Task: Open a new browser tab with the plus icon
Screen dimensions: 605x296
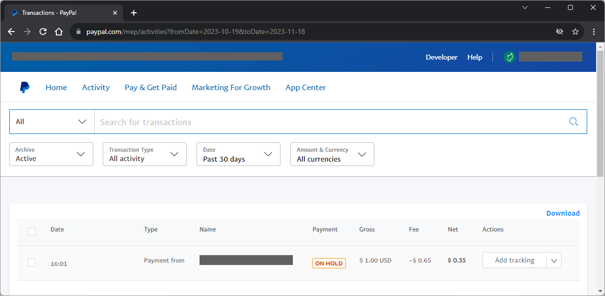Action: (133, 12)
